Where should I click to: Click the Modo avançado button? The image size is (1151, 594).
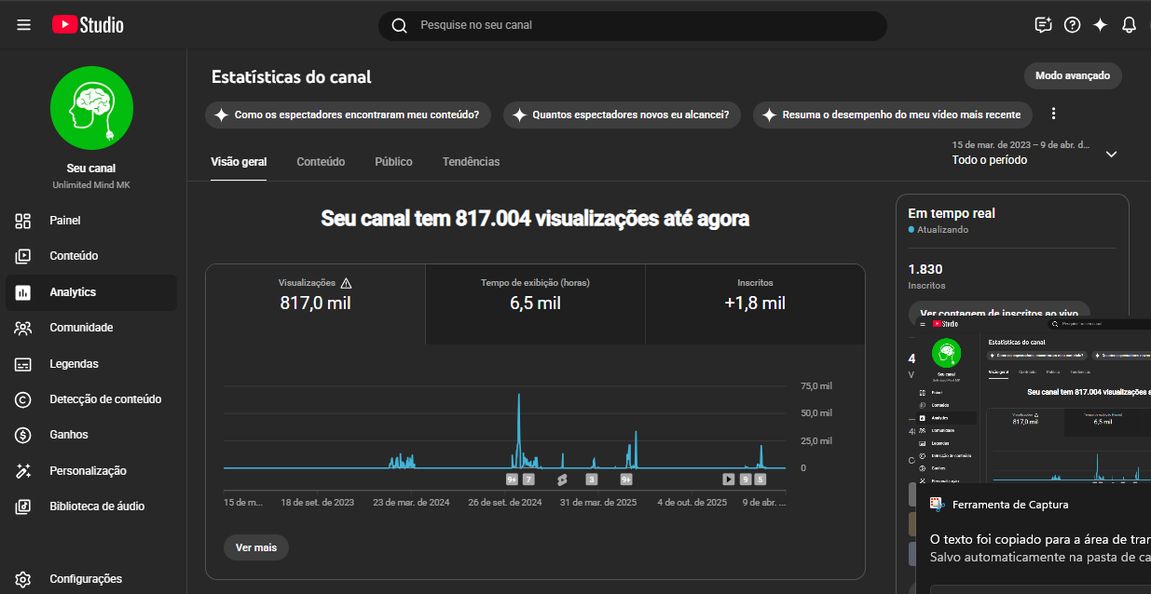pos(1073,75)
